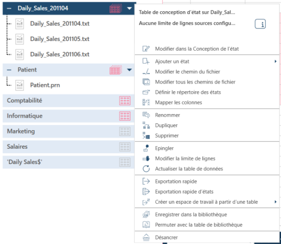Viewport: 281px width, 244px height.
Task: Click 'Exportation rapide d'états' option
Action: 184,192
